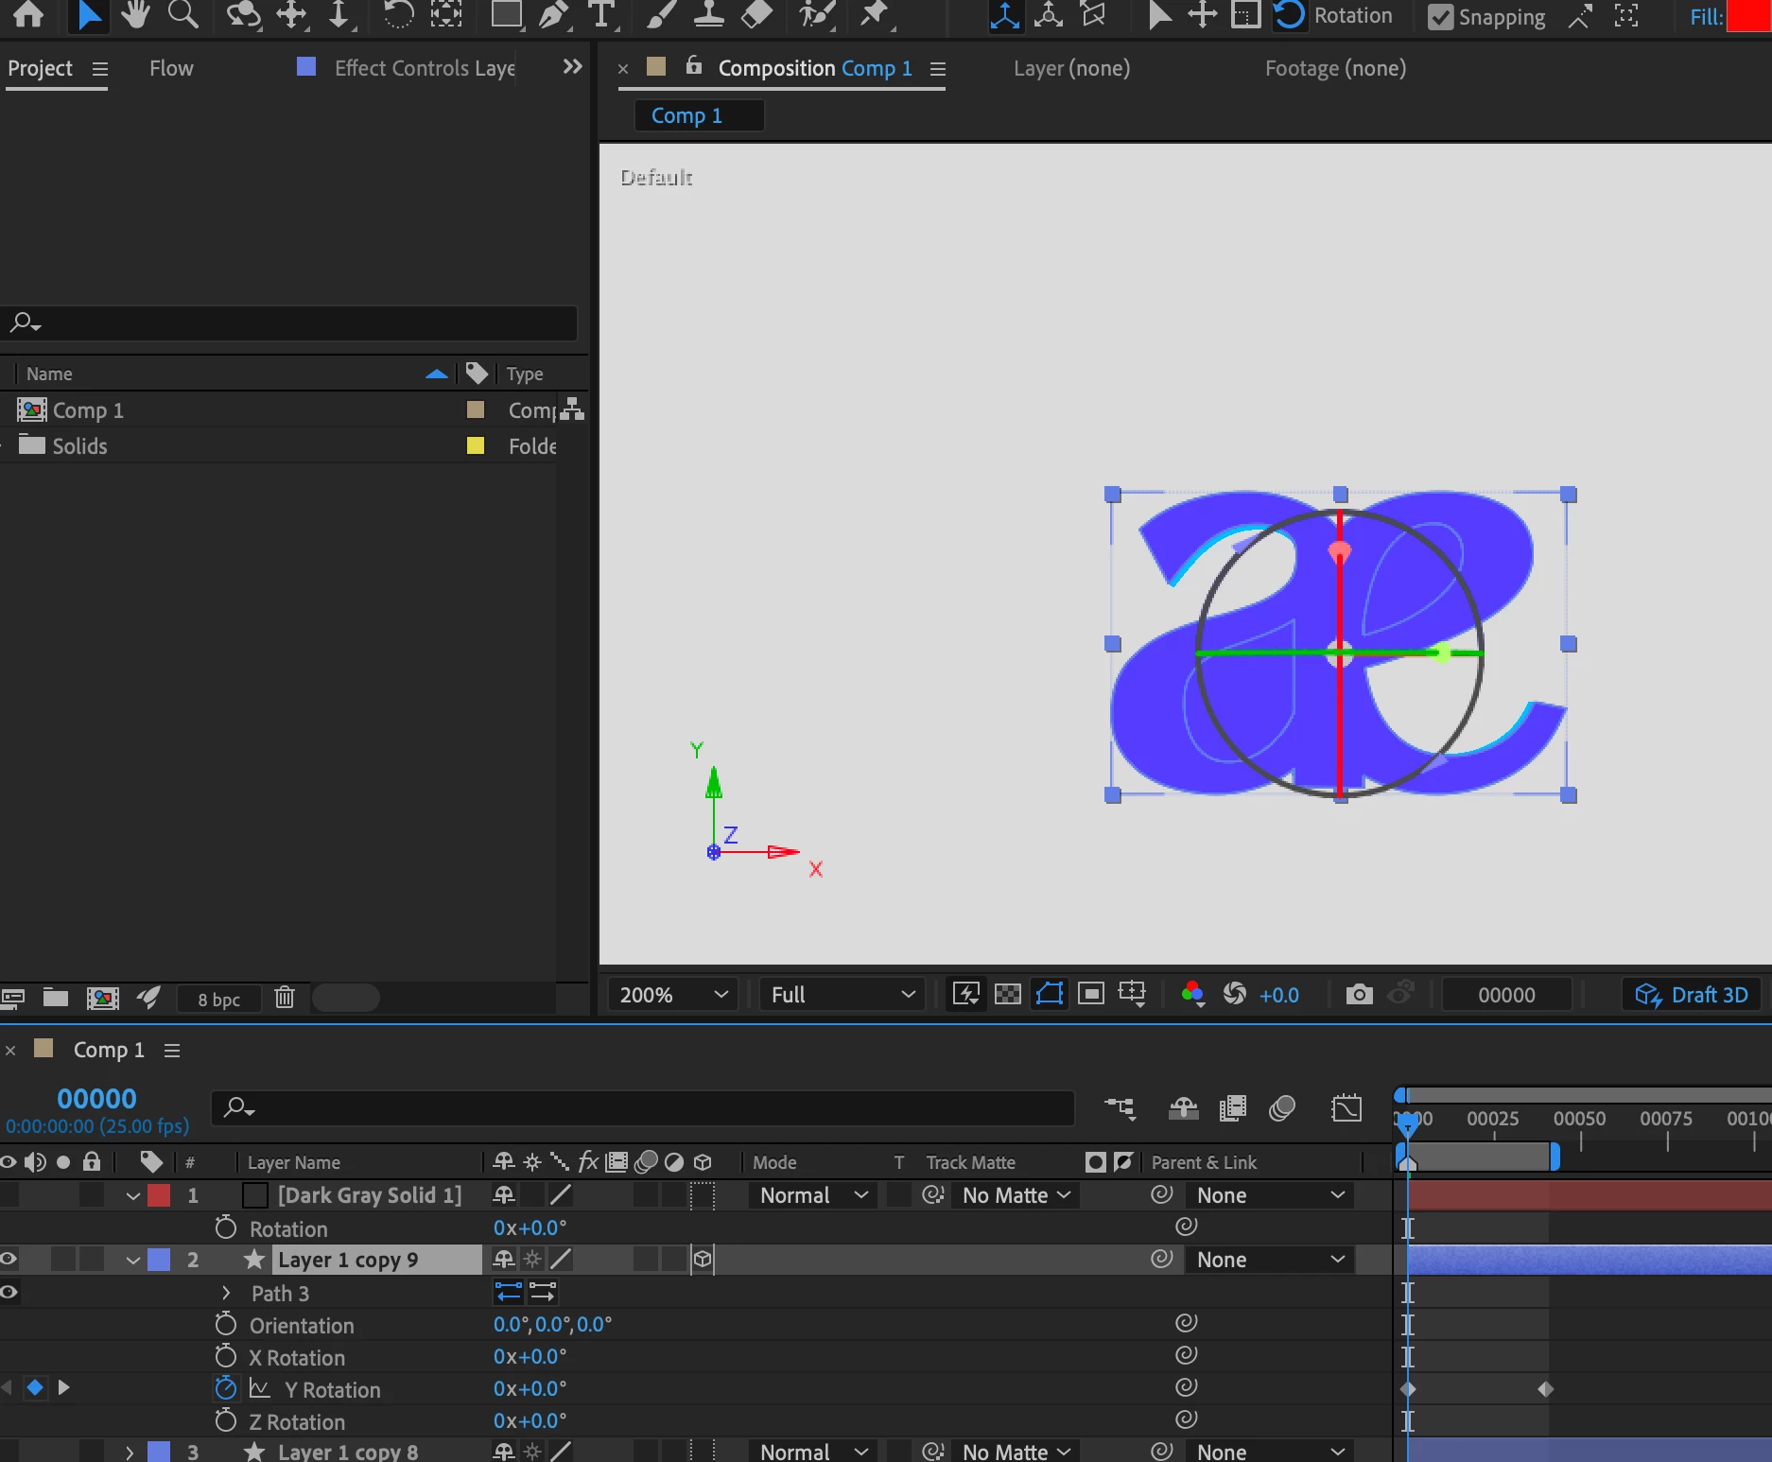Collapse the Dark Gray Solid 1 layer
Image resolution: width=1772 pixels, height=1462 pixels.
pyautogui.click(x=133, y=1195)
